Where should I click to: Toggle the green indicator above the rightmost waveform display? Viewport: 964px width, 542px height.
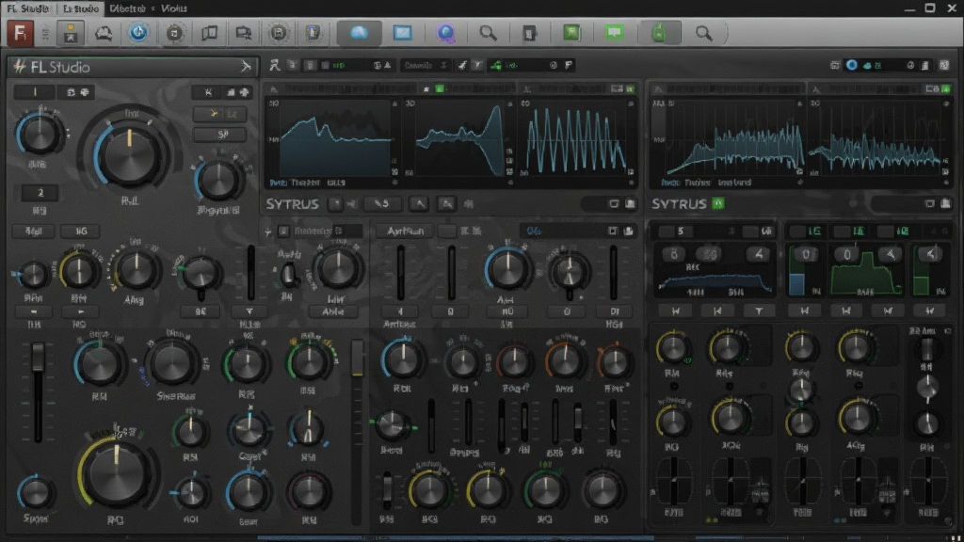pyautogui.click(x=946, y=89)
